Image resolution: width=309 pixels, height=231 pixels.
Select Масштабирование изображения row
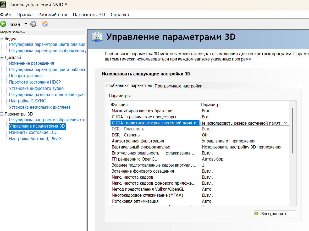200,111
